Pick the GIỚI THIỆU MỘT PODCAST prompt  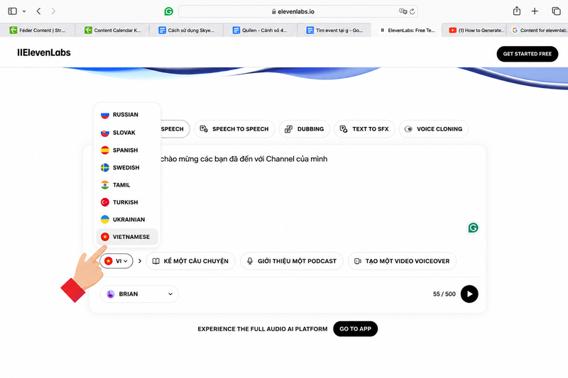click(x=292, y=261)
